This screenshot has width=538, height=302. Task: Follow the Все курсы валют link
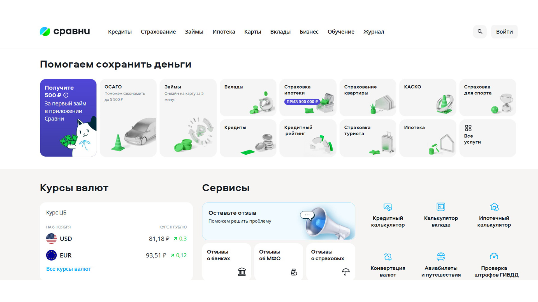point(68,269)
